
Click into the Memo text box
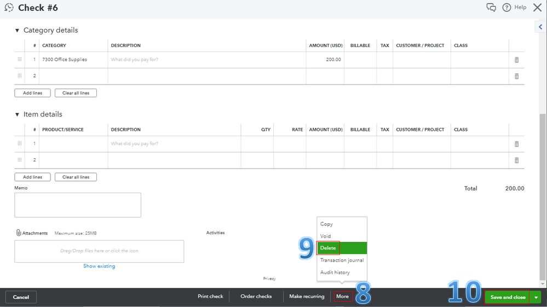point(78,205)
